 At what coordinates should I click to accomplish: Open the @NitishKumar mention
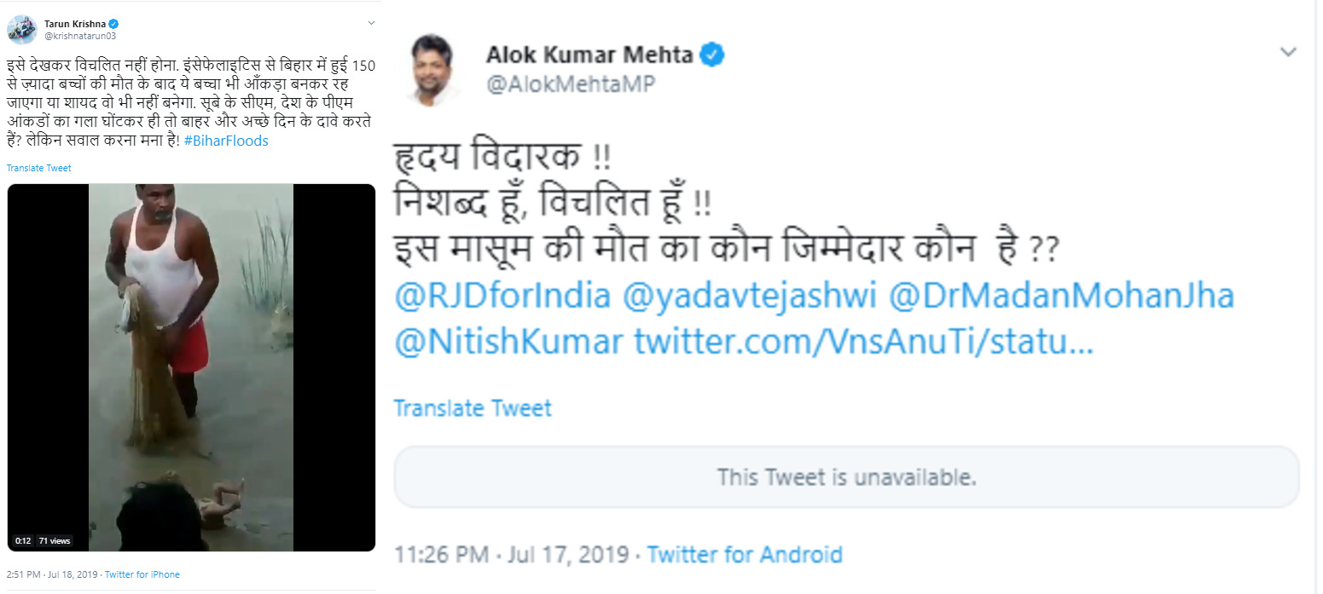(x=508, y=342)
